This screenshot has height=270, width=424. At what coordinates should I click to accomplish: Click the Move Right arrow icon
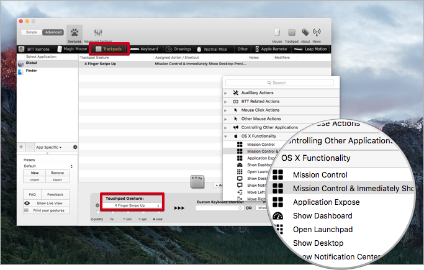click(240, 199)
